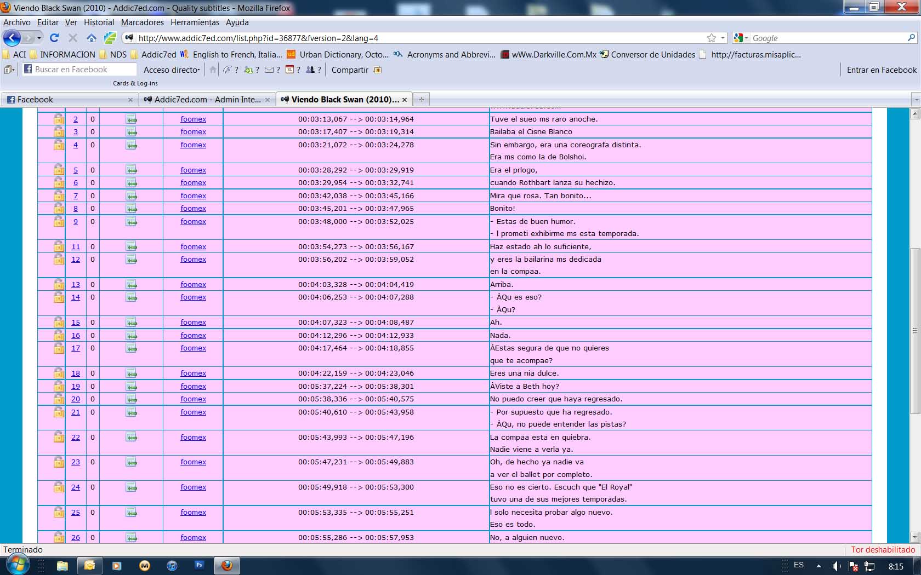
Task: Open Photoshop from the taskbar
Action: tap(199, 565)
